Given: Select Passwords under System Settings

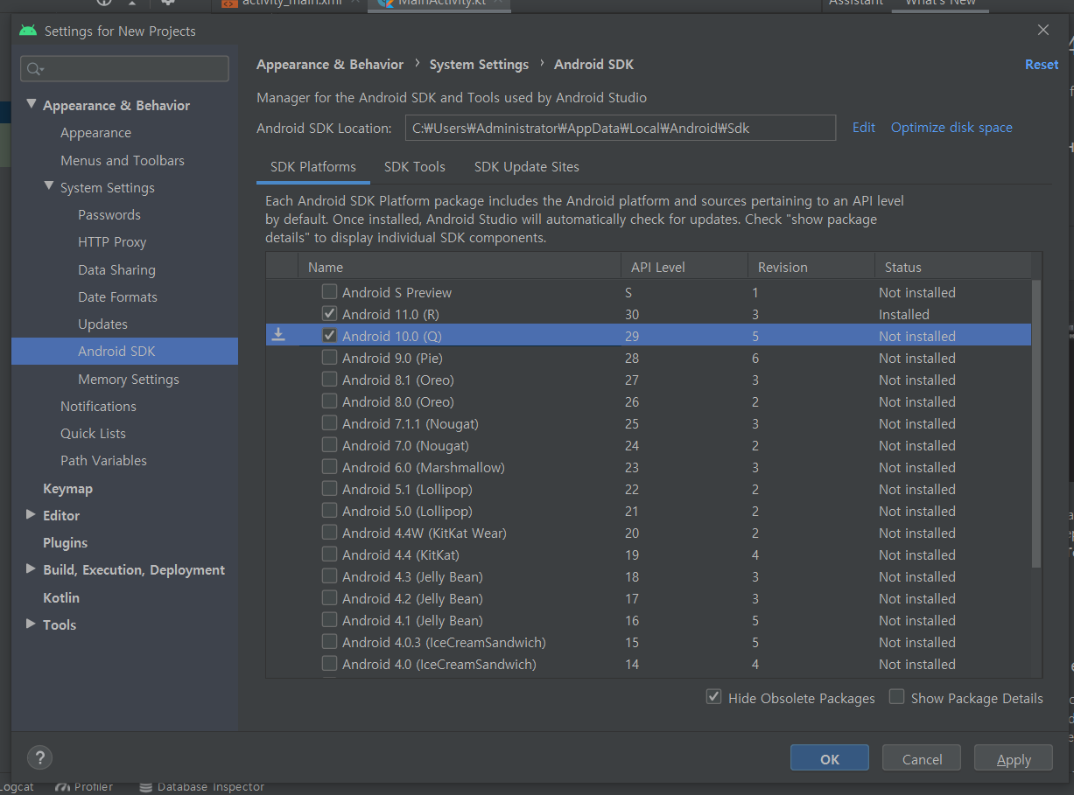Looking at the screenshot, I should [x=109, y=214].
